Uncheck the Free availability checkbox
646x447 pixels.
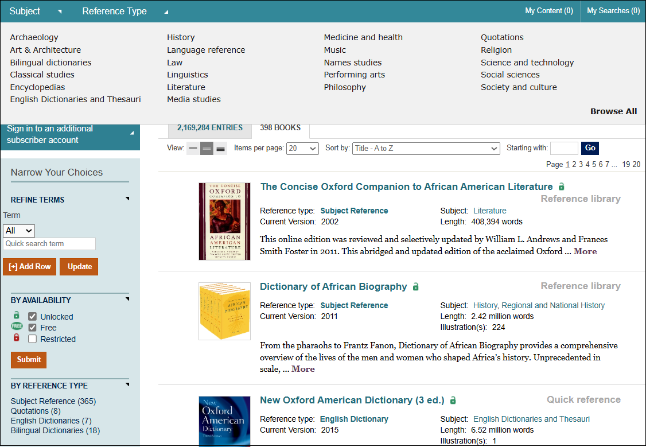pos(33,328)
